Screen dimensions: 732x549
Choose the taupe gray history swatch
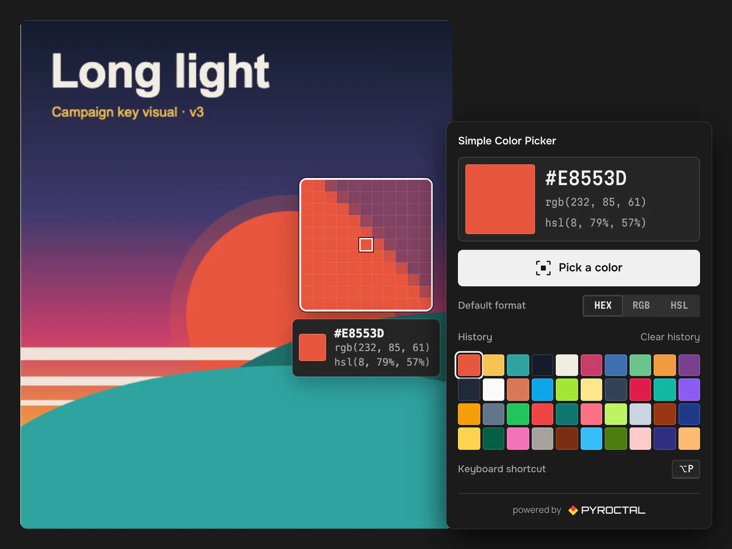[542, 439]
